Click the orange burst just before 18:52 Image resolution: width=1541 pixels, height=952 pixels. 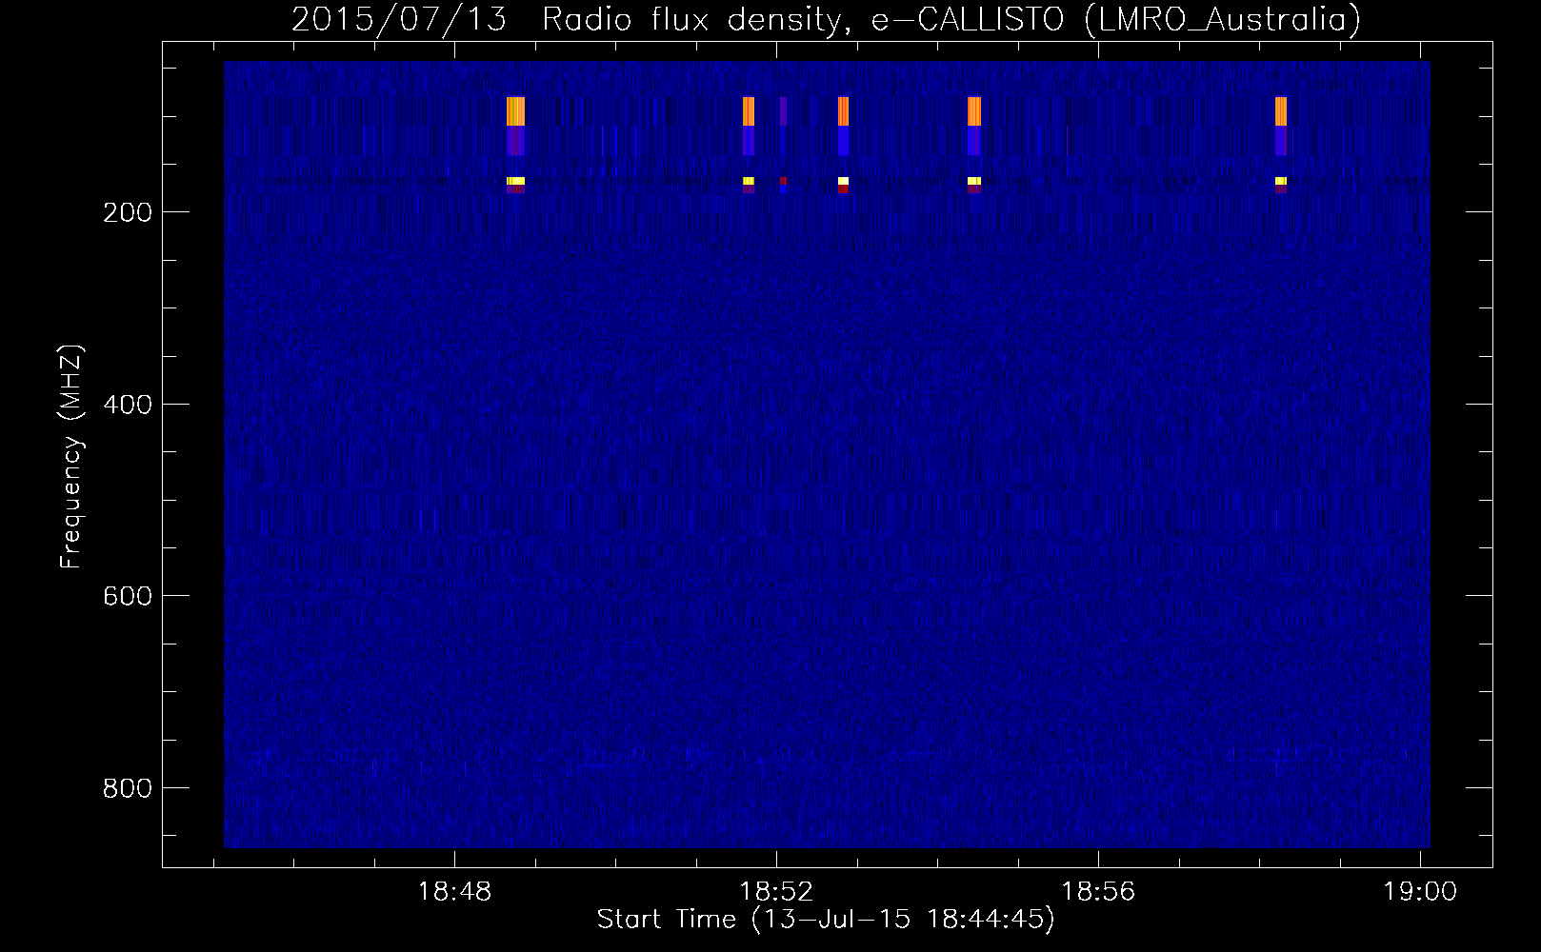749,111
